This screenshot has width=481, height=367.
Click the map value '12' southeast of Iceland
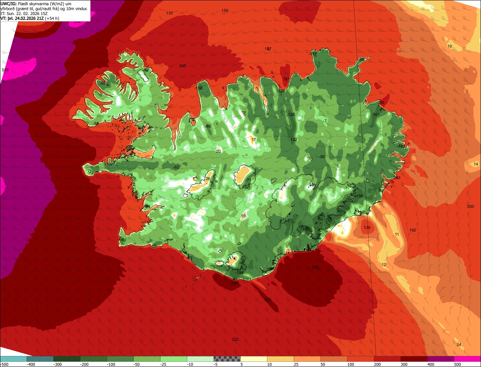[384, 265]
